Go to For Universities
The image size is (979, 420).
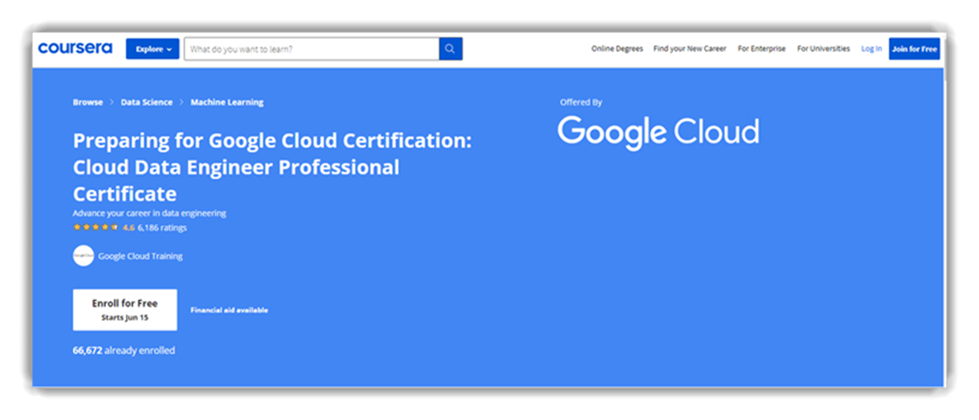[823, 49]
